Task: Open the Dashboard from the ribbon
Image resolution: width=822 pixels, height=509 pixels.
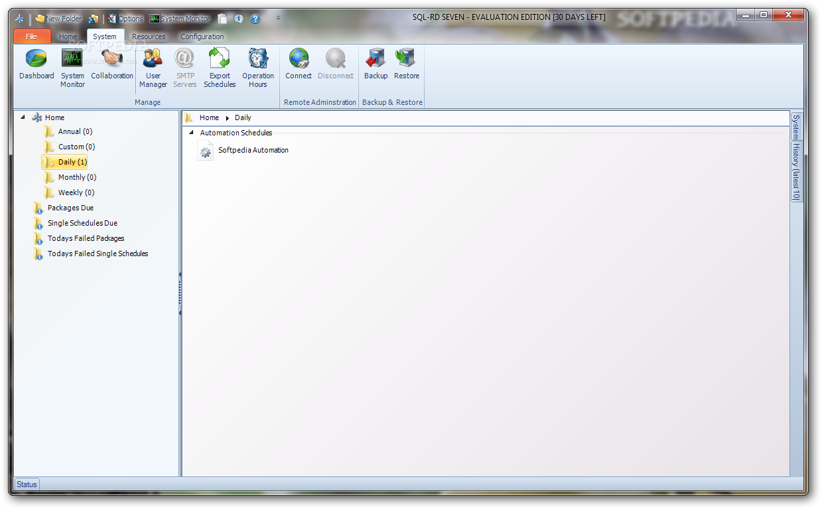Action: click(x=36, y=65)
